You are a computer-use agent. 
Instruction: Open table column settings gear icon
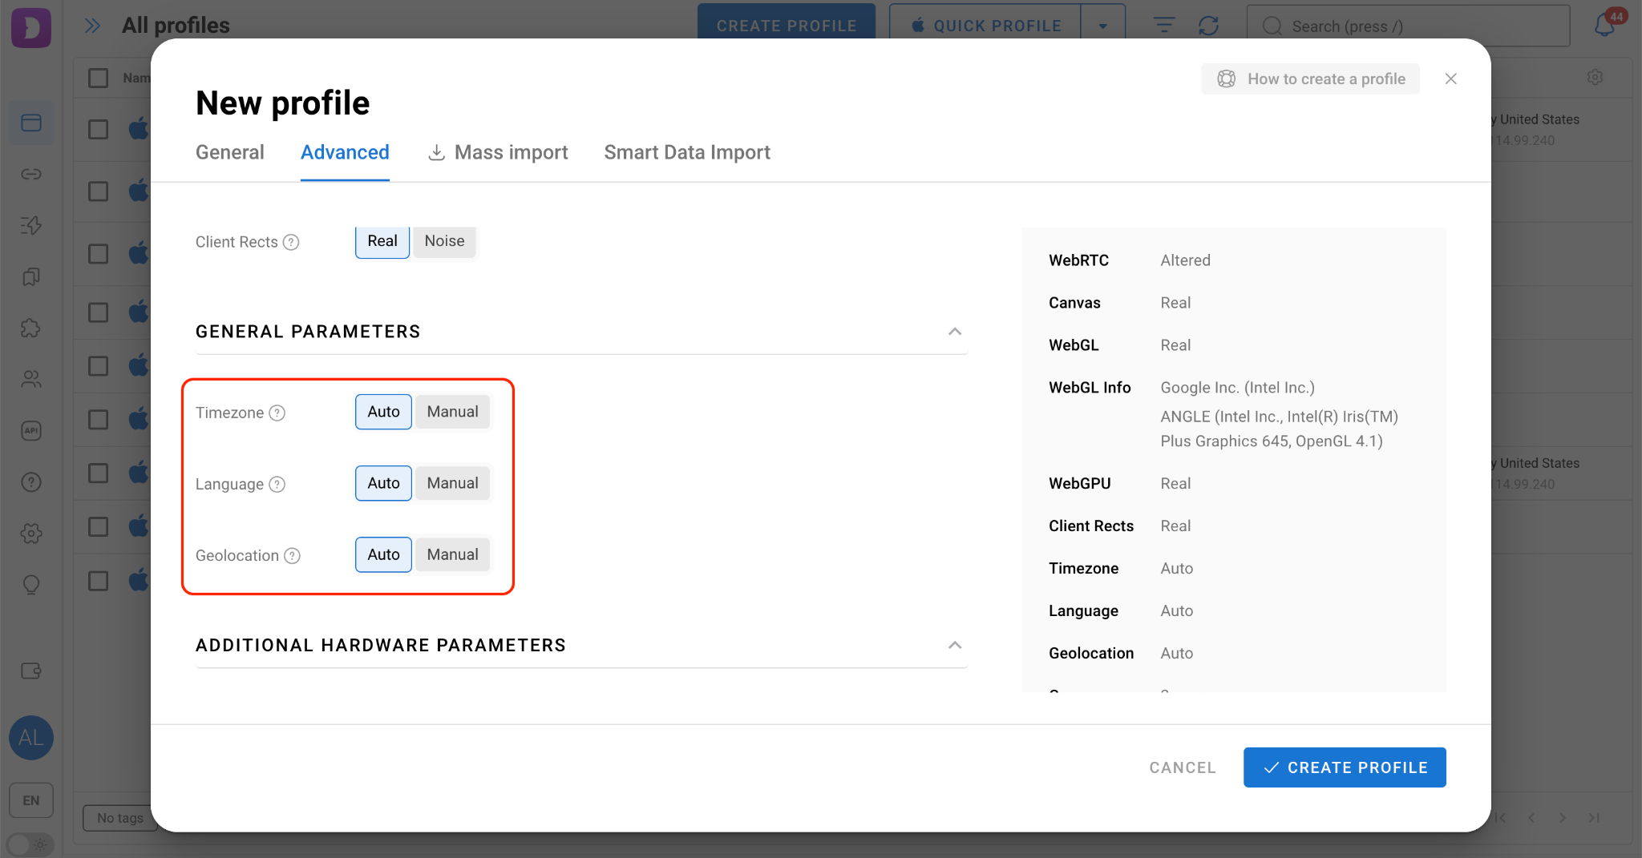click(x=1595, y=77)
